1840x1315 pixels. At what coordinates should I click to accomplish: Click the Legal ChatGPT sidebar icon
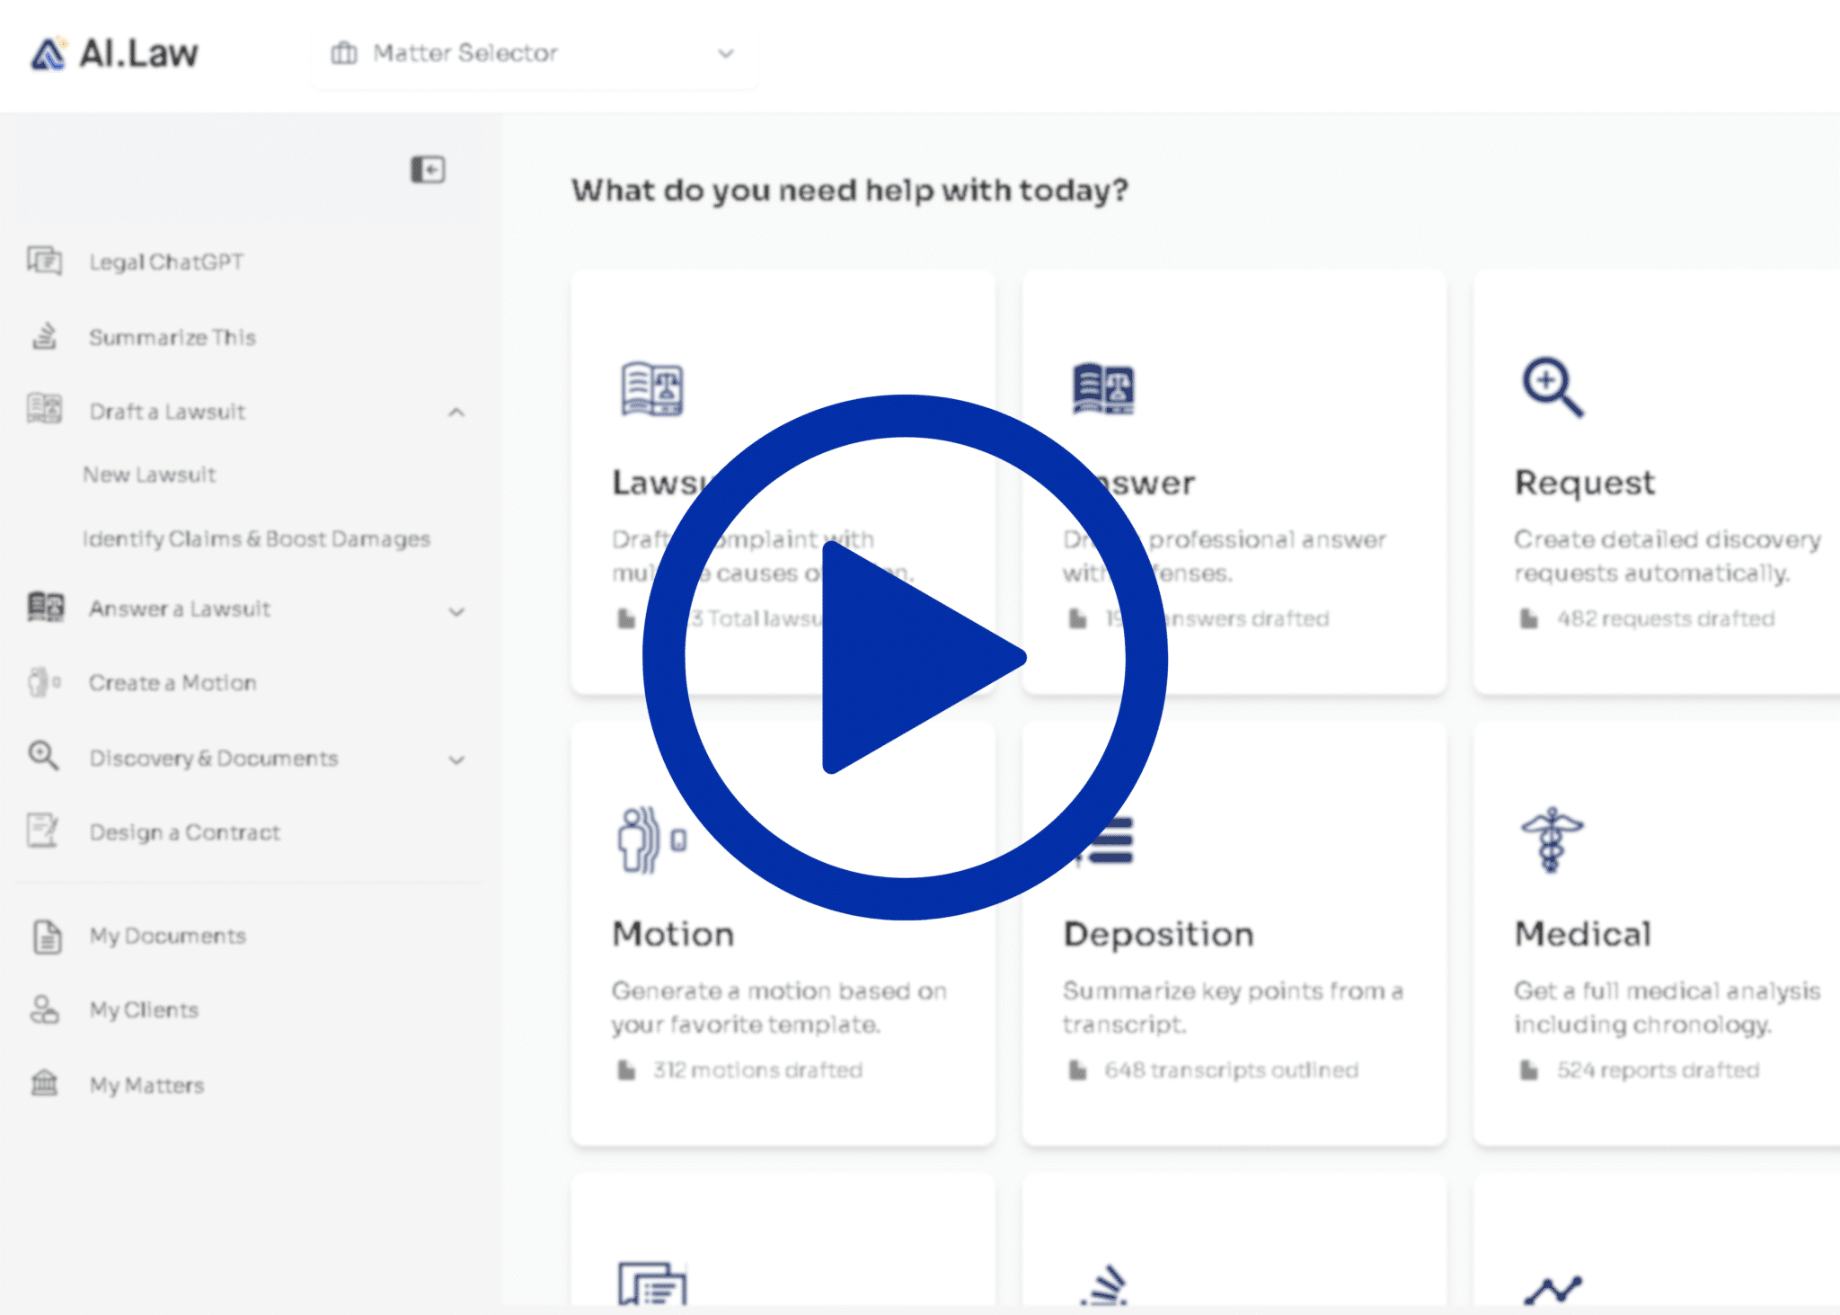[x=42, y=261]
